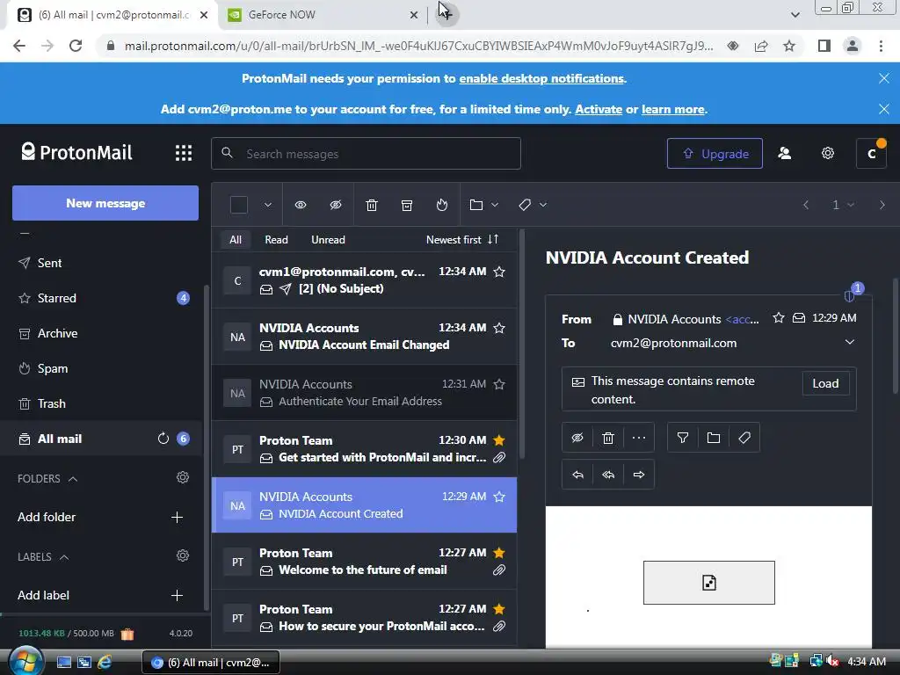Forward the open message
The width and height of the screenshot is (900, 675).
coord(639,475)
